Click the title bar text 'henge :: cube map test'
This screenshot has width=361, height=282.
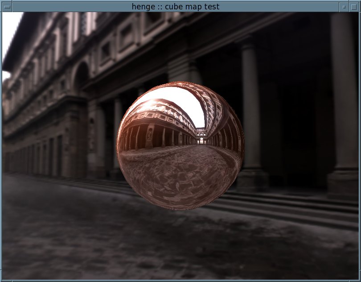coord(176,7)
